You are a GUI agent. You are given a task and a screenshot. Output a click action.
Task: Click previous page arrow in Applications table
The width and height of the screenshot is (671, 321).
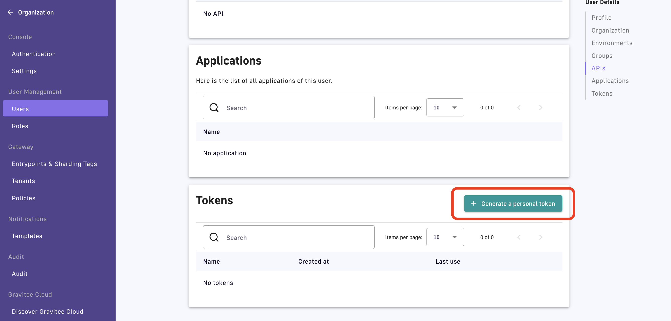point(519,108)
